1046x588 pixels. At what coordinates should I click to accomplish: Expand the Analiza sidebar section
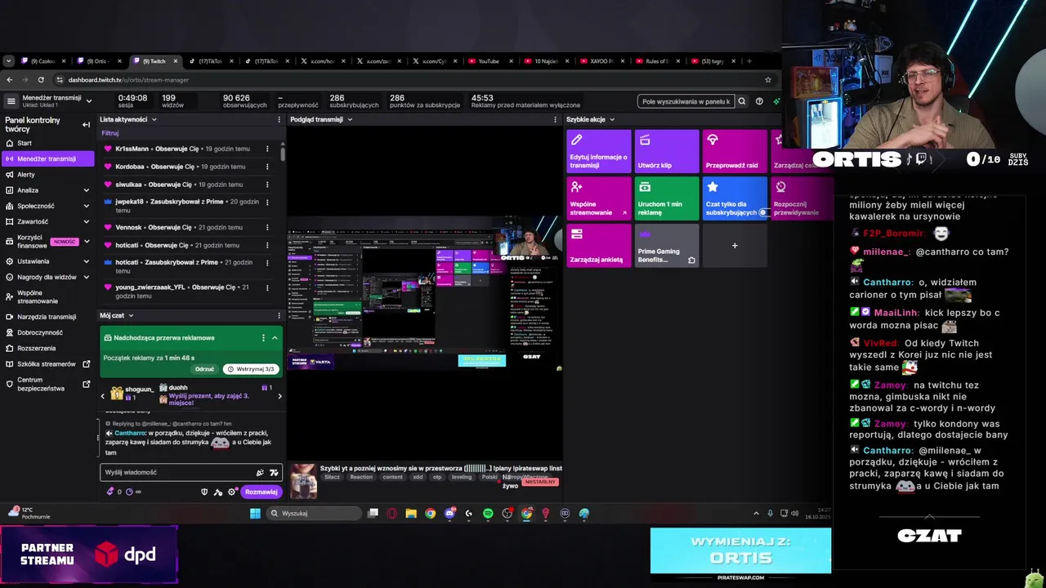[86, 190]
